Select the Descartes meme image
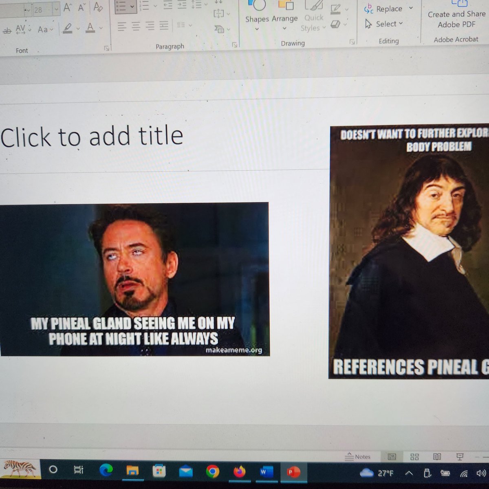Viewport: 489px width, 489px height. (x=409, y=251)
